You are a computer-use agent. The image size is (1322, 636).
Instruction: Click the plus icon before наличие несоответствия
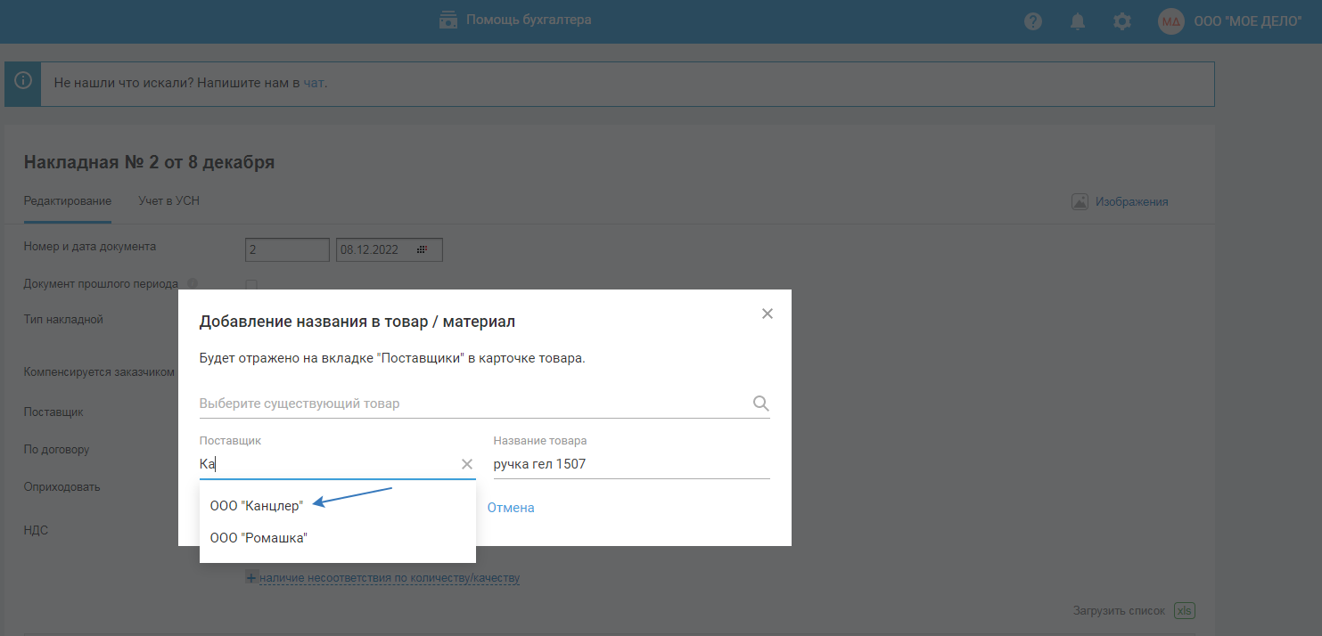point(251,577)
